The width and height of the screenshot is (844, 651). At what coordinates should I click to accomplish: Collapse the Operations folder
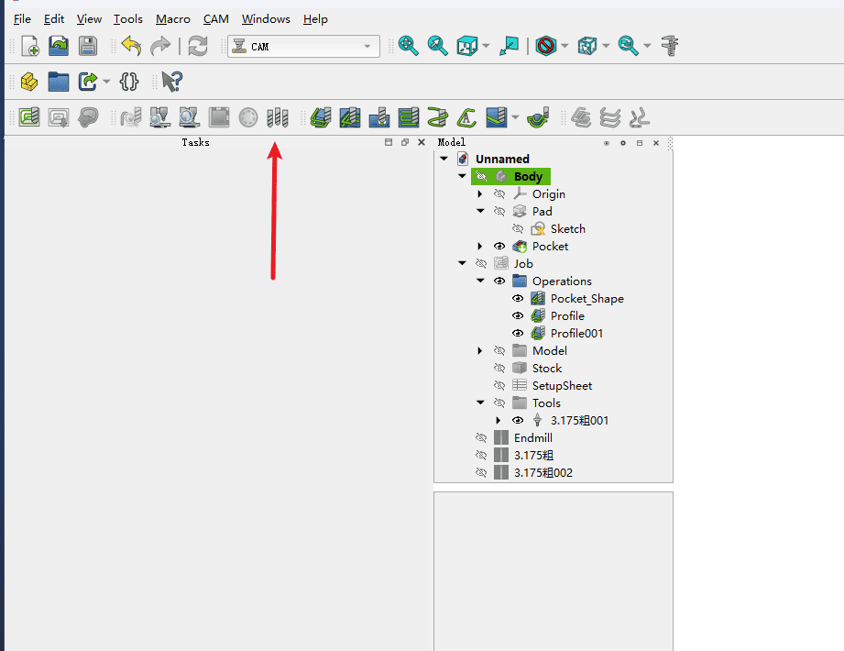coord(480,281)
